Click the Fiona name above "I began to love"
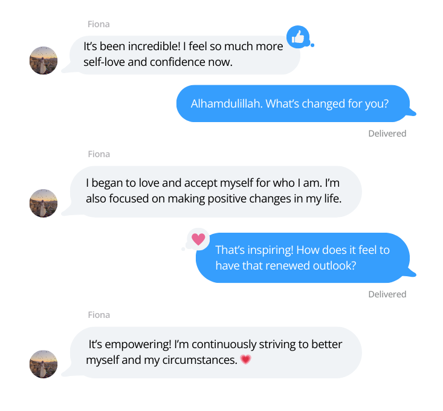Screen dimensions: 443x411 tap(99, 154)
